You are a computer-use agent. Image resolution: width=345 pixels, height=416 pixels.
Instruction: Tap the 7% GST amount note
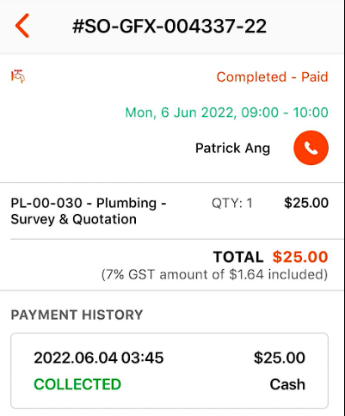coord(214,274)
